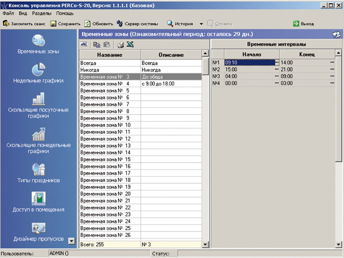The height and width of the screenshot is (258, 344).
Task: Open the Дизайнер пропусков section
Action: pos(38,232)
